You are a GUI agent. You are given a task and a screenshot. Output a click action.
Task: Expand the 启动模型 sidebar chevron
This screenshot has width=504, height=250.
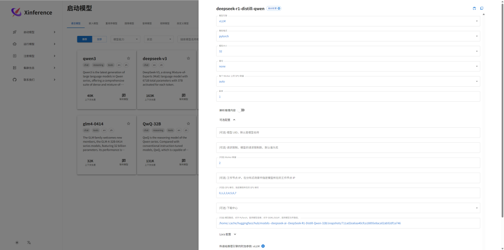tap(54, 32)
